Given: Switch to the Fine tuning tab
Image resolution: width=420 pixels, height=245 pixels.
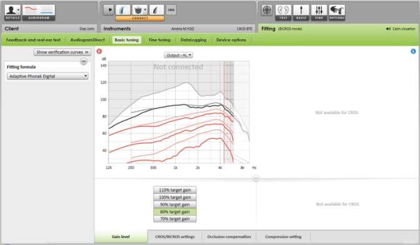Looking at the screenshot, I should (159, 40).
